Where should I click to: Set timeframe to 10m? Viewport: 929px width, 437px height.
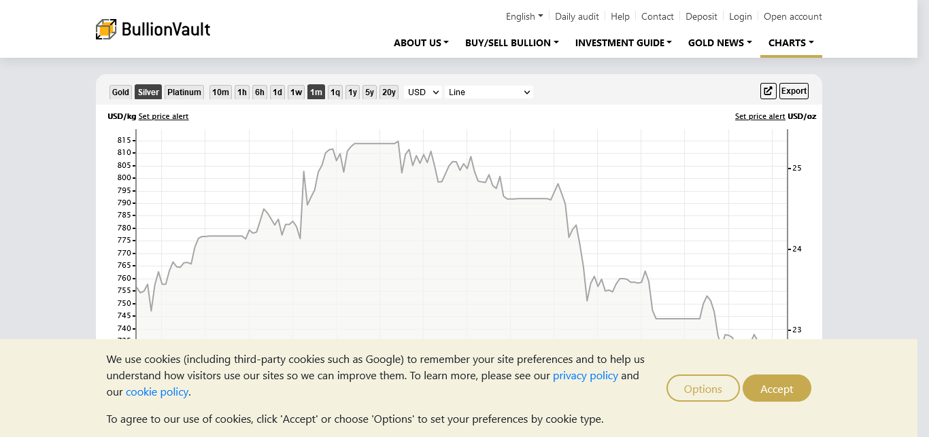click(220, 92)
